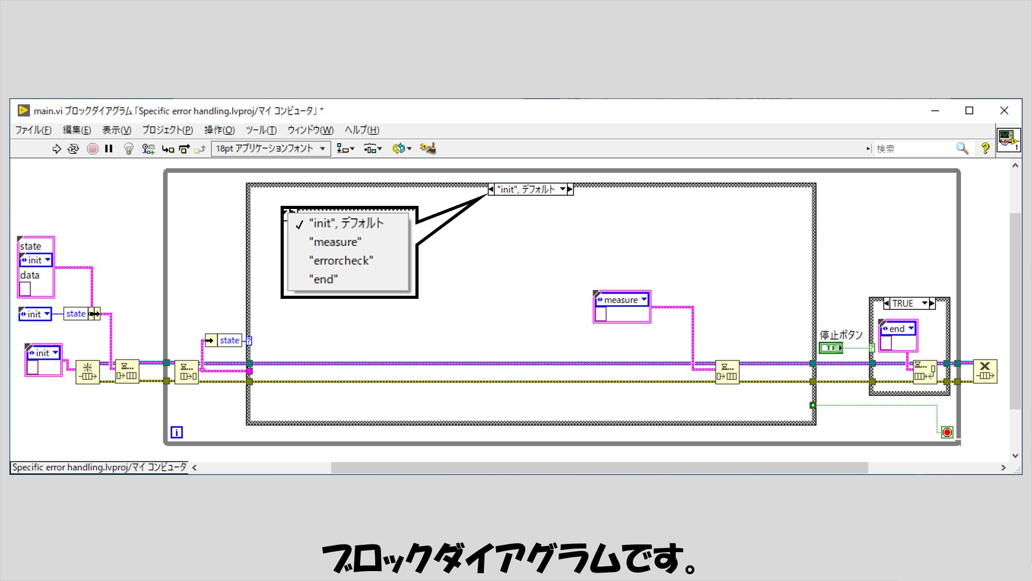1032x581 pixels.
Task: Toggle Highlight Execution light bulb
Action: (x=129, y=149)
